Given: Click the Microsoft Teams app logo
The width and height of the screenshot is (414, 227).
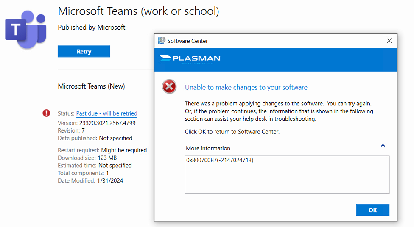Looking at the screenshot, I should click(x=26, y=30).
